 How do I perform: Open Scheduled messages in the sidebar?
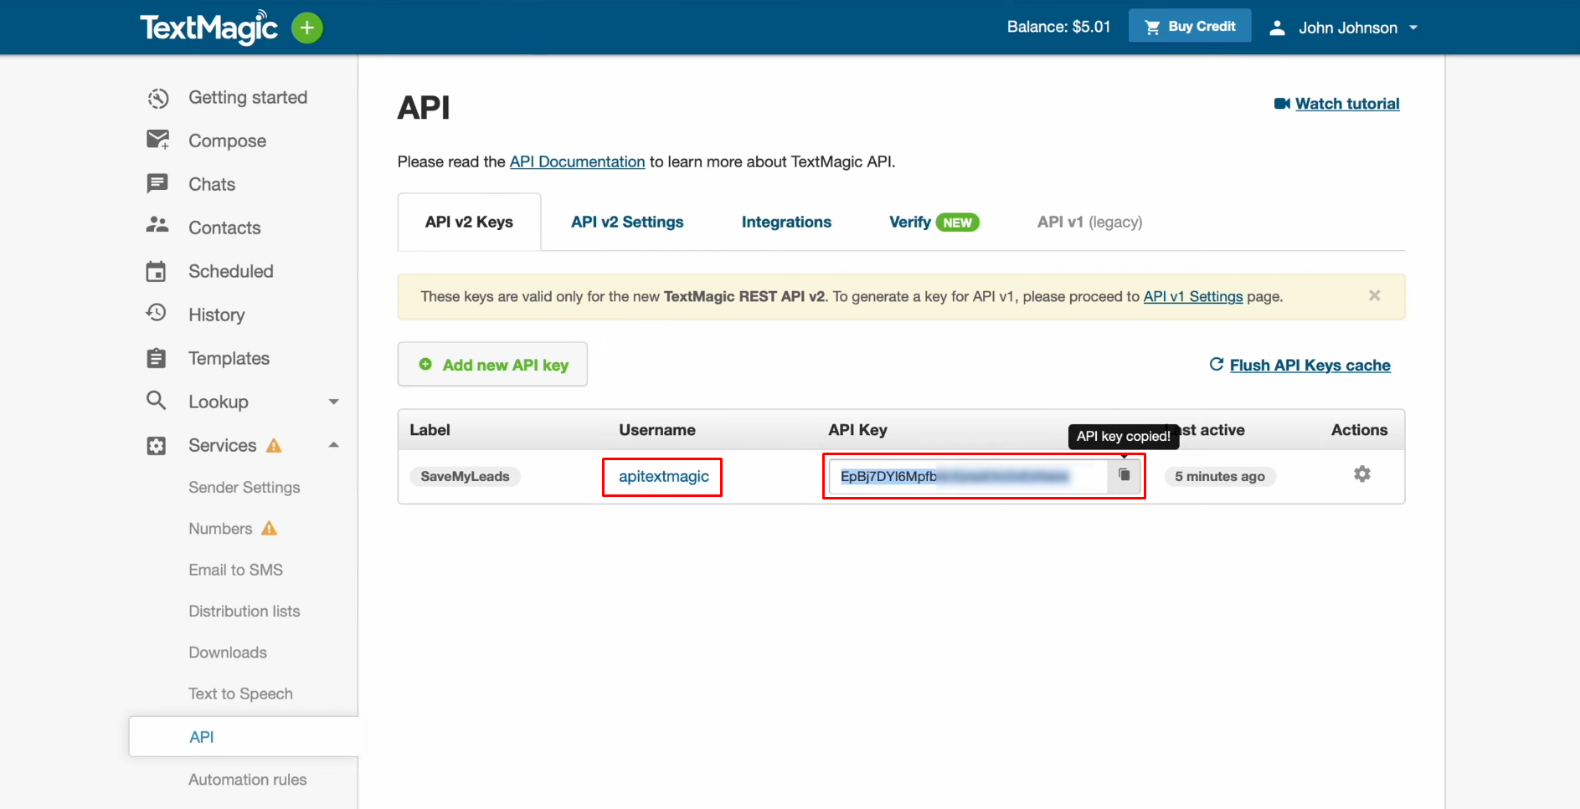231,271
